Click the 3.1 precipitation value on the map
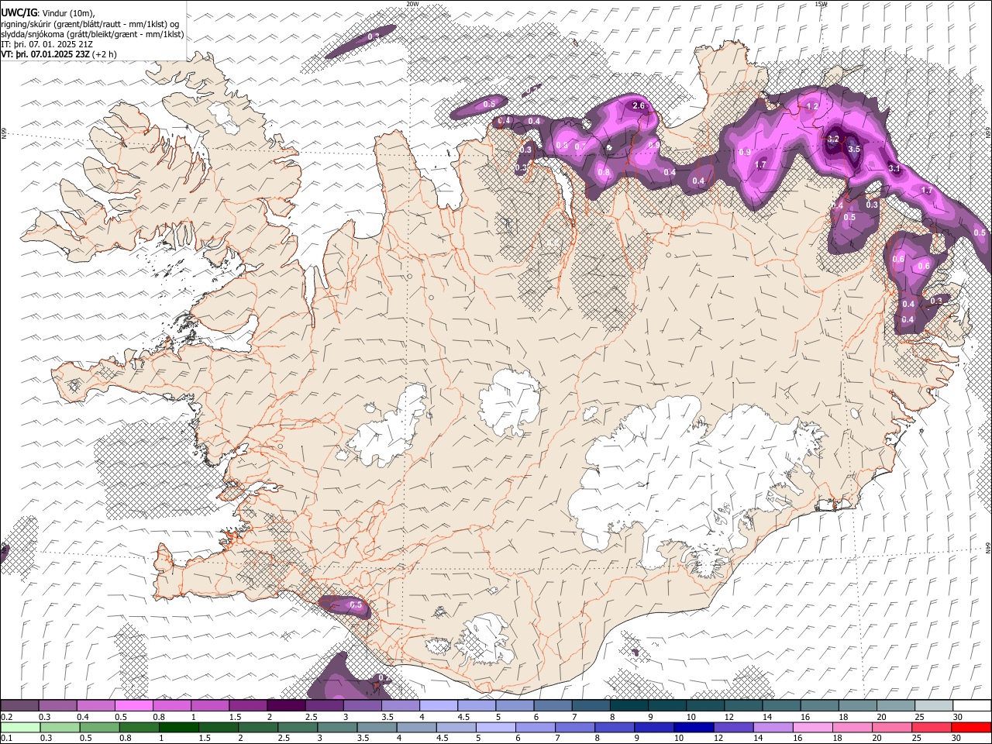992x744 pixels. pyautogui.click(x=894, y=168)
